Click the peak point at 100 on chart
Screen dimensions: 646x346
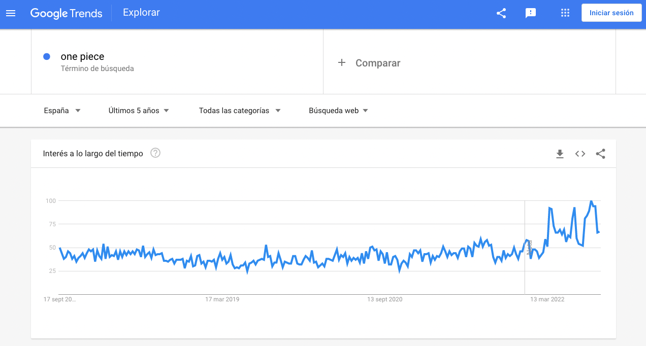(x=591, y=201)
